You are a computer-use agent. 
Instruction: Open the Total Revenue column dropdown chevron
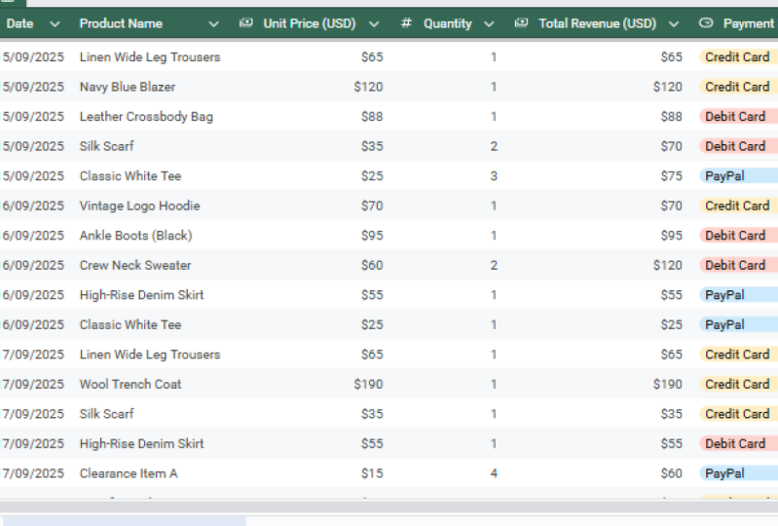pos(674,23)
